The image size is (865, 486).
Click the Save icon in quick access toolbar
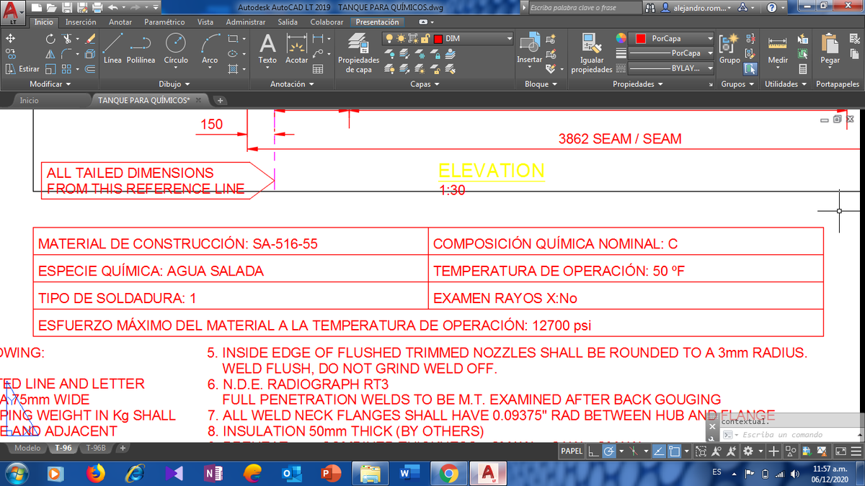67,8
